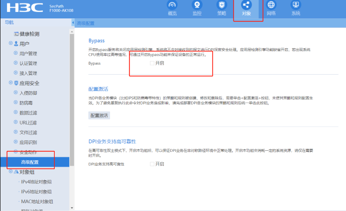
Task: Open 接入管理 in navigation tree
Action: coord(28,73)
